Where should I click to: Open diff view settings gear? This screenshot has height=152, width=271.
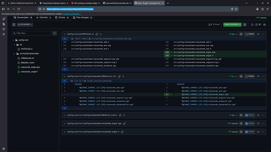245,25
